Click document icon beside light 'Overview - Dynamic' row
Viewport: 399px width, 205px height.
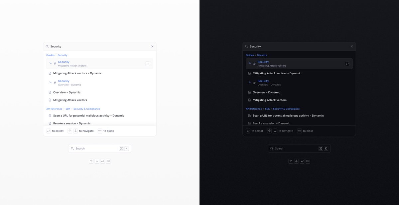[x=50, y=92]
